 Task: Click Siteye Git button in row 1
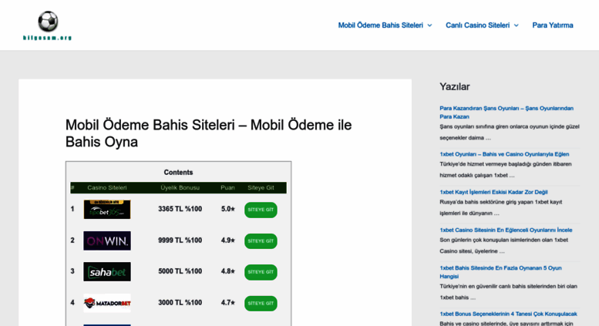(261, 210)
